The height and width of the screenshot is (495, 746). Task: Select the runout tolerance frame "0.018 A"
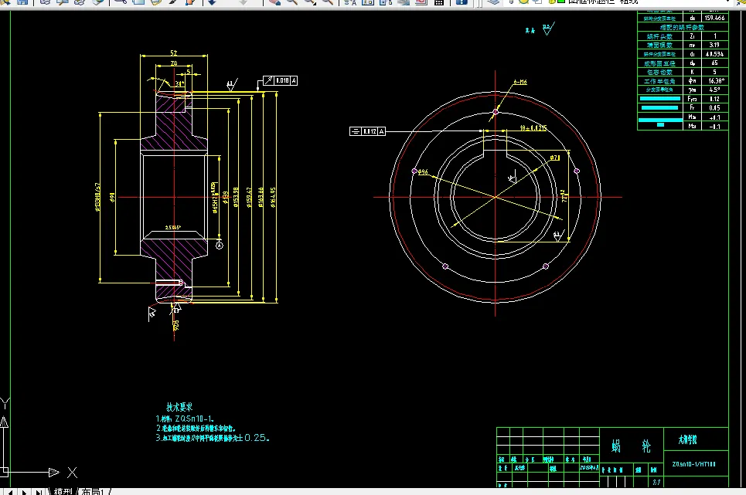[x=280, y=80]
